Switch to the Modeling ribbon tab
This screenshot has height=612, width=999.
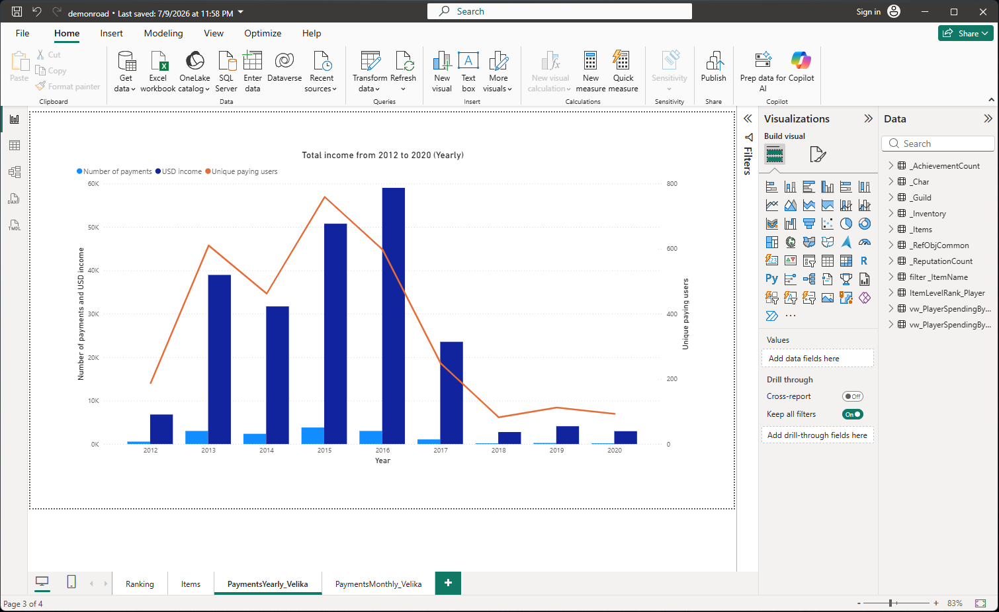pyautogui.click(x=163, y=33)
